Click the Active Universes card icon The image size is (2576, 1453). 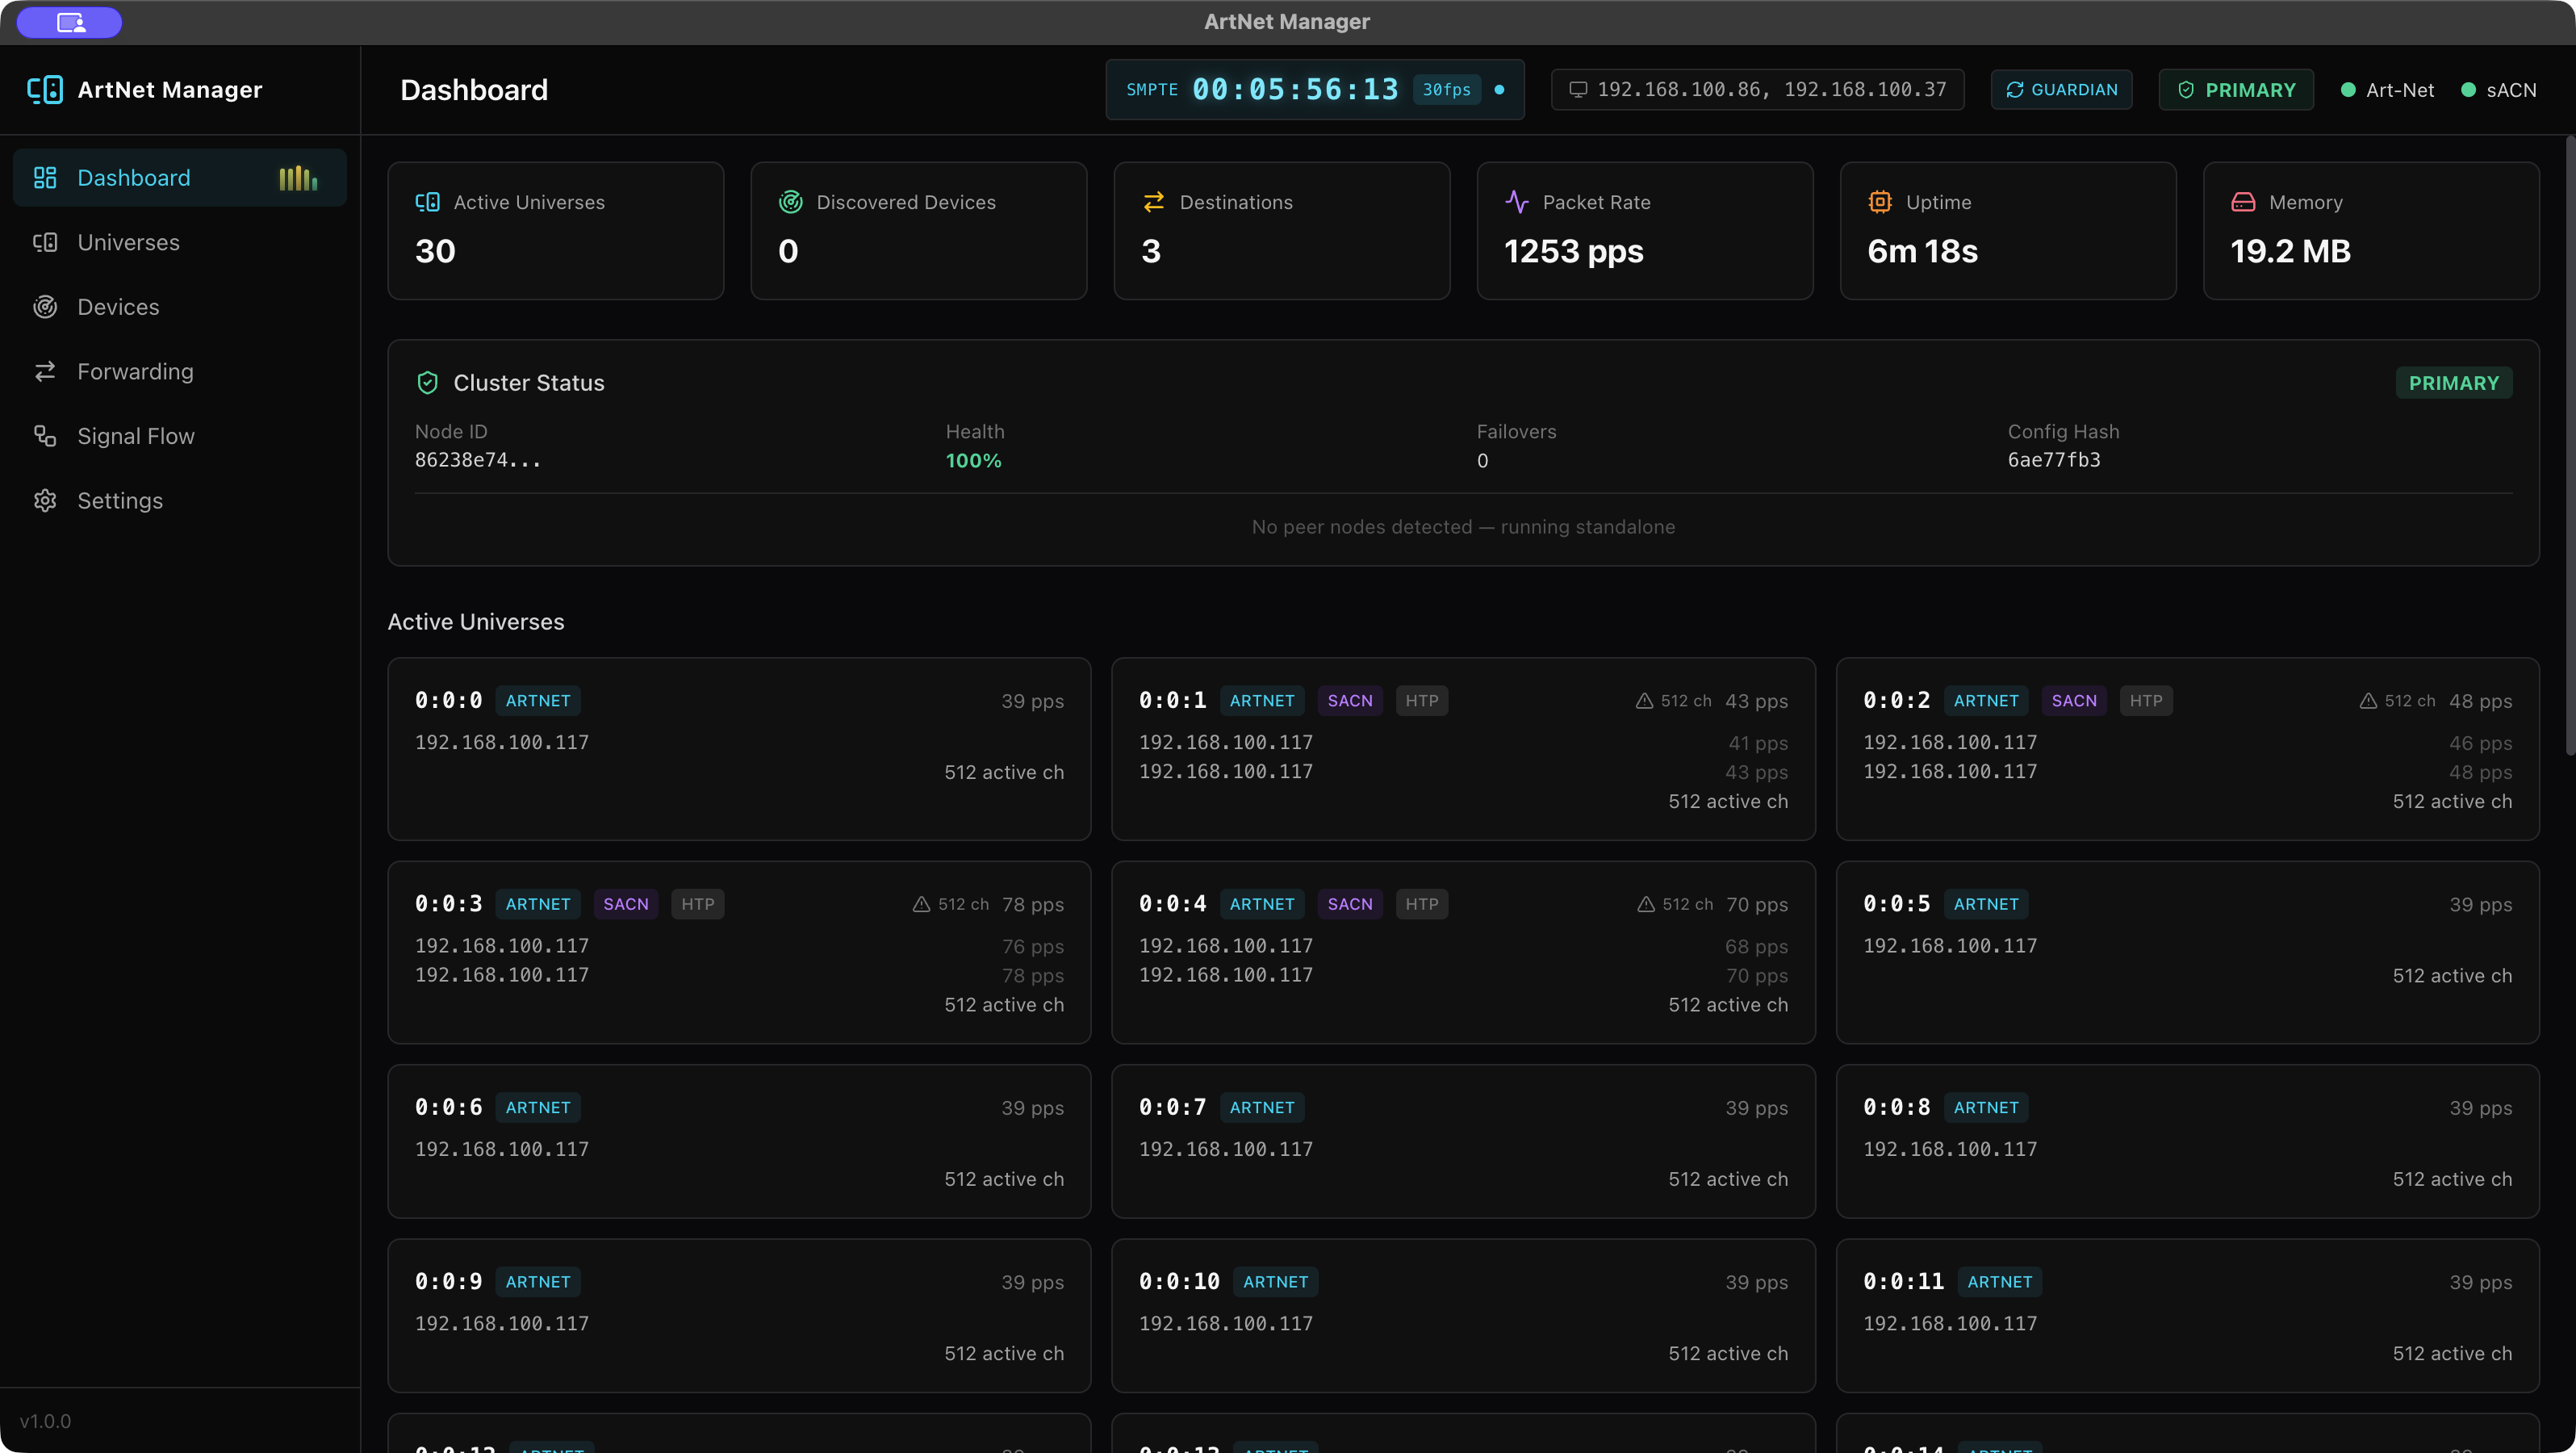tap(427, 202)
